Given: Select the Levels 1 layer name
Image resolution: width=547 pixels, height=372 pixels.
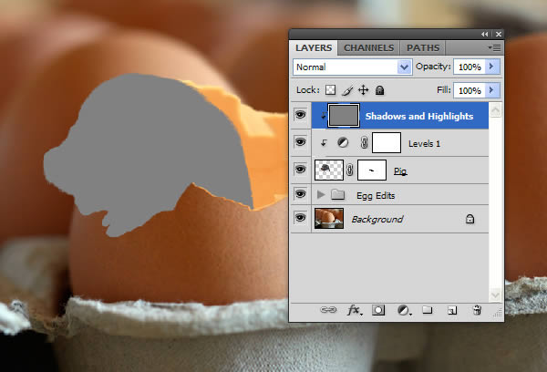Looking at the screenshot, I should [x=424, y=143].
